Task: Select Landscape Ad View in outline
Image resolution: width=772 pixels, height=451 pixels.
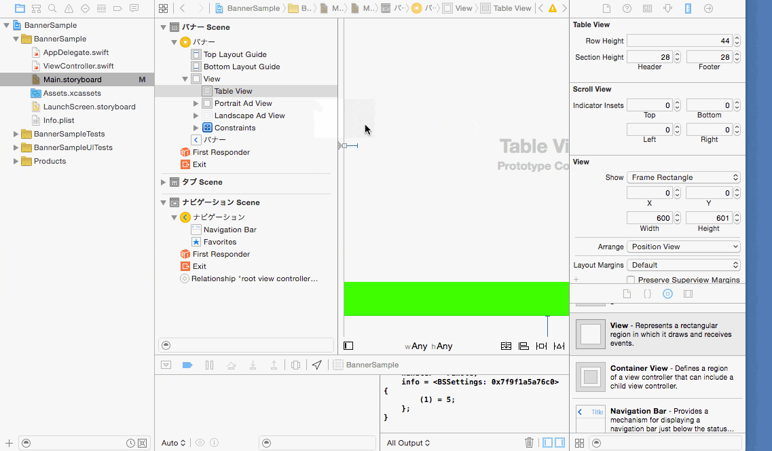Action: [250, 115]
